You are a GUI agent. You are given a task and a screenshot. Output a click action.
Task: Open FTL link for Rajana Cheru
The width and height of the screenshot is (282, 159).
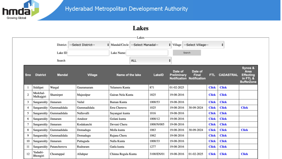click(x=212, y=135)
